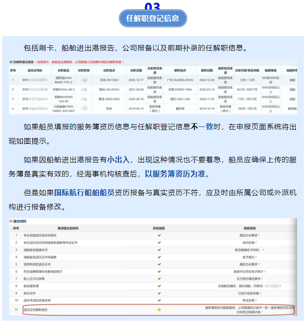The height and width of the screenshot is (322, 306).
Task: Click the 任解职登记信息 blue heading button
Action: pyautogui.click(x=153, y=18)
